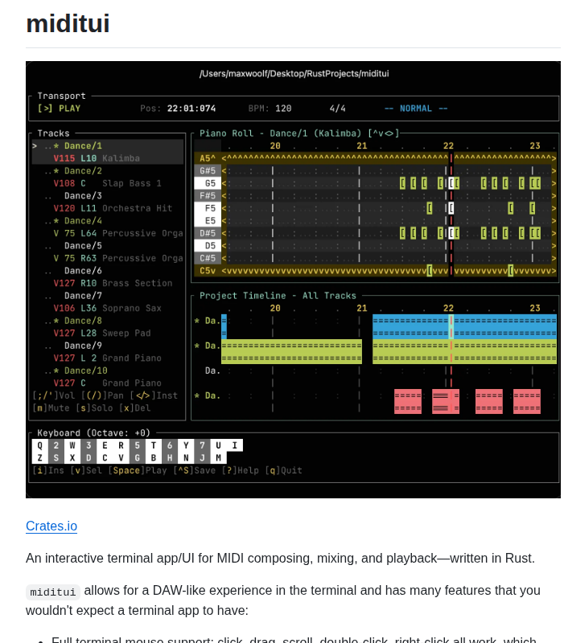Click measure 23 in the Piano Roll ruler
564x643 pixels.
click(x=535, y=146)
